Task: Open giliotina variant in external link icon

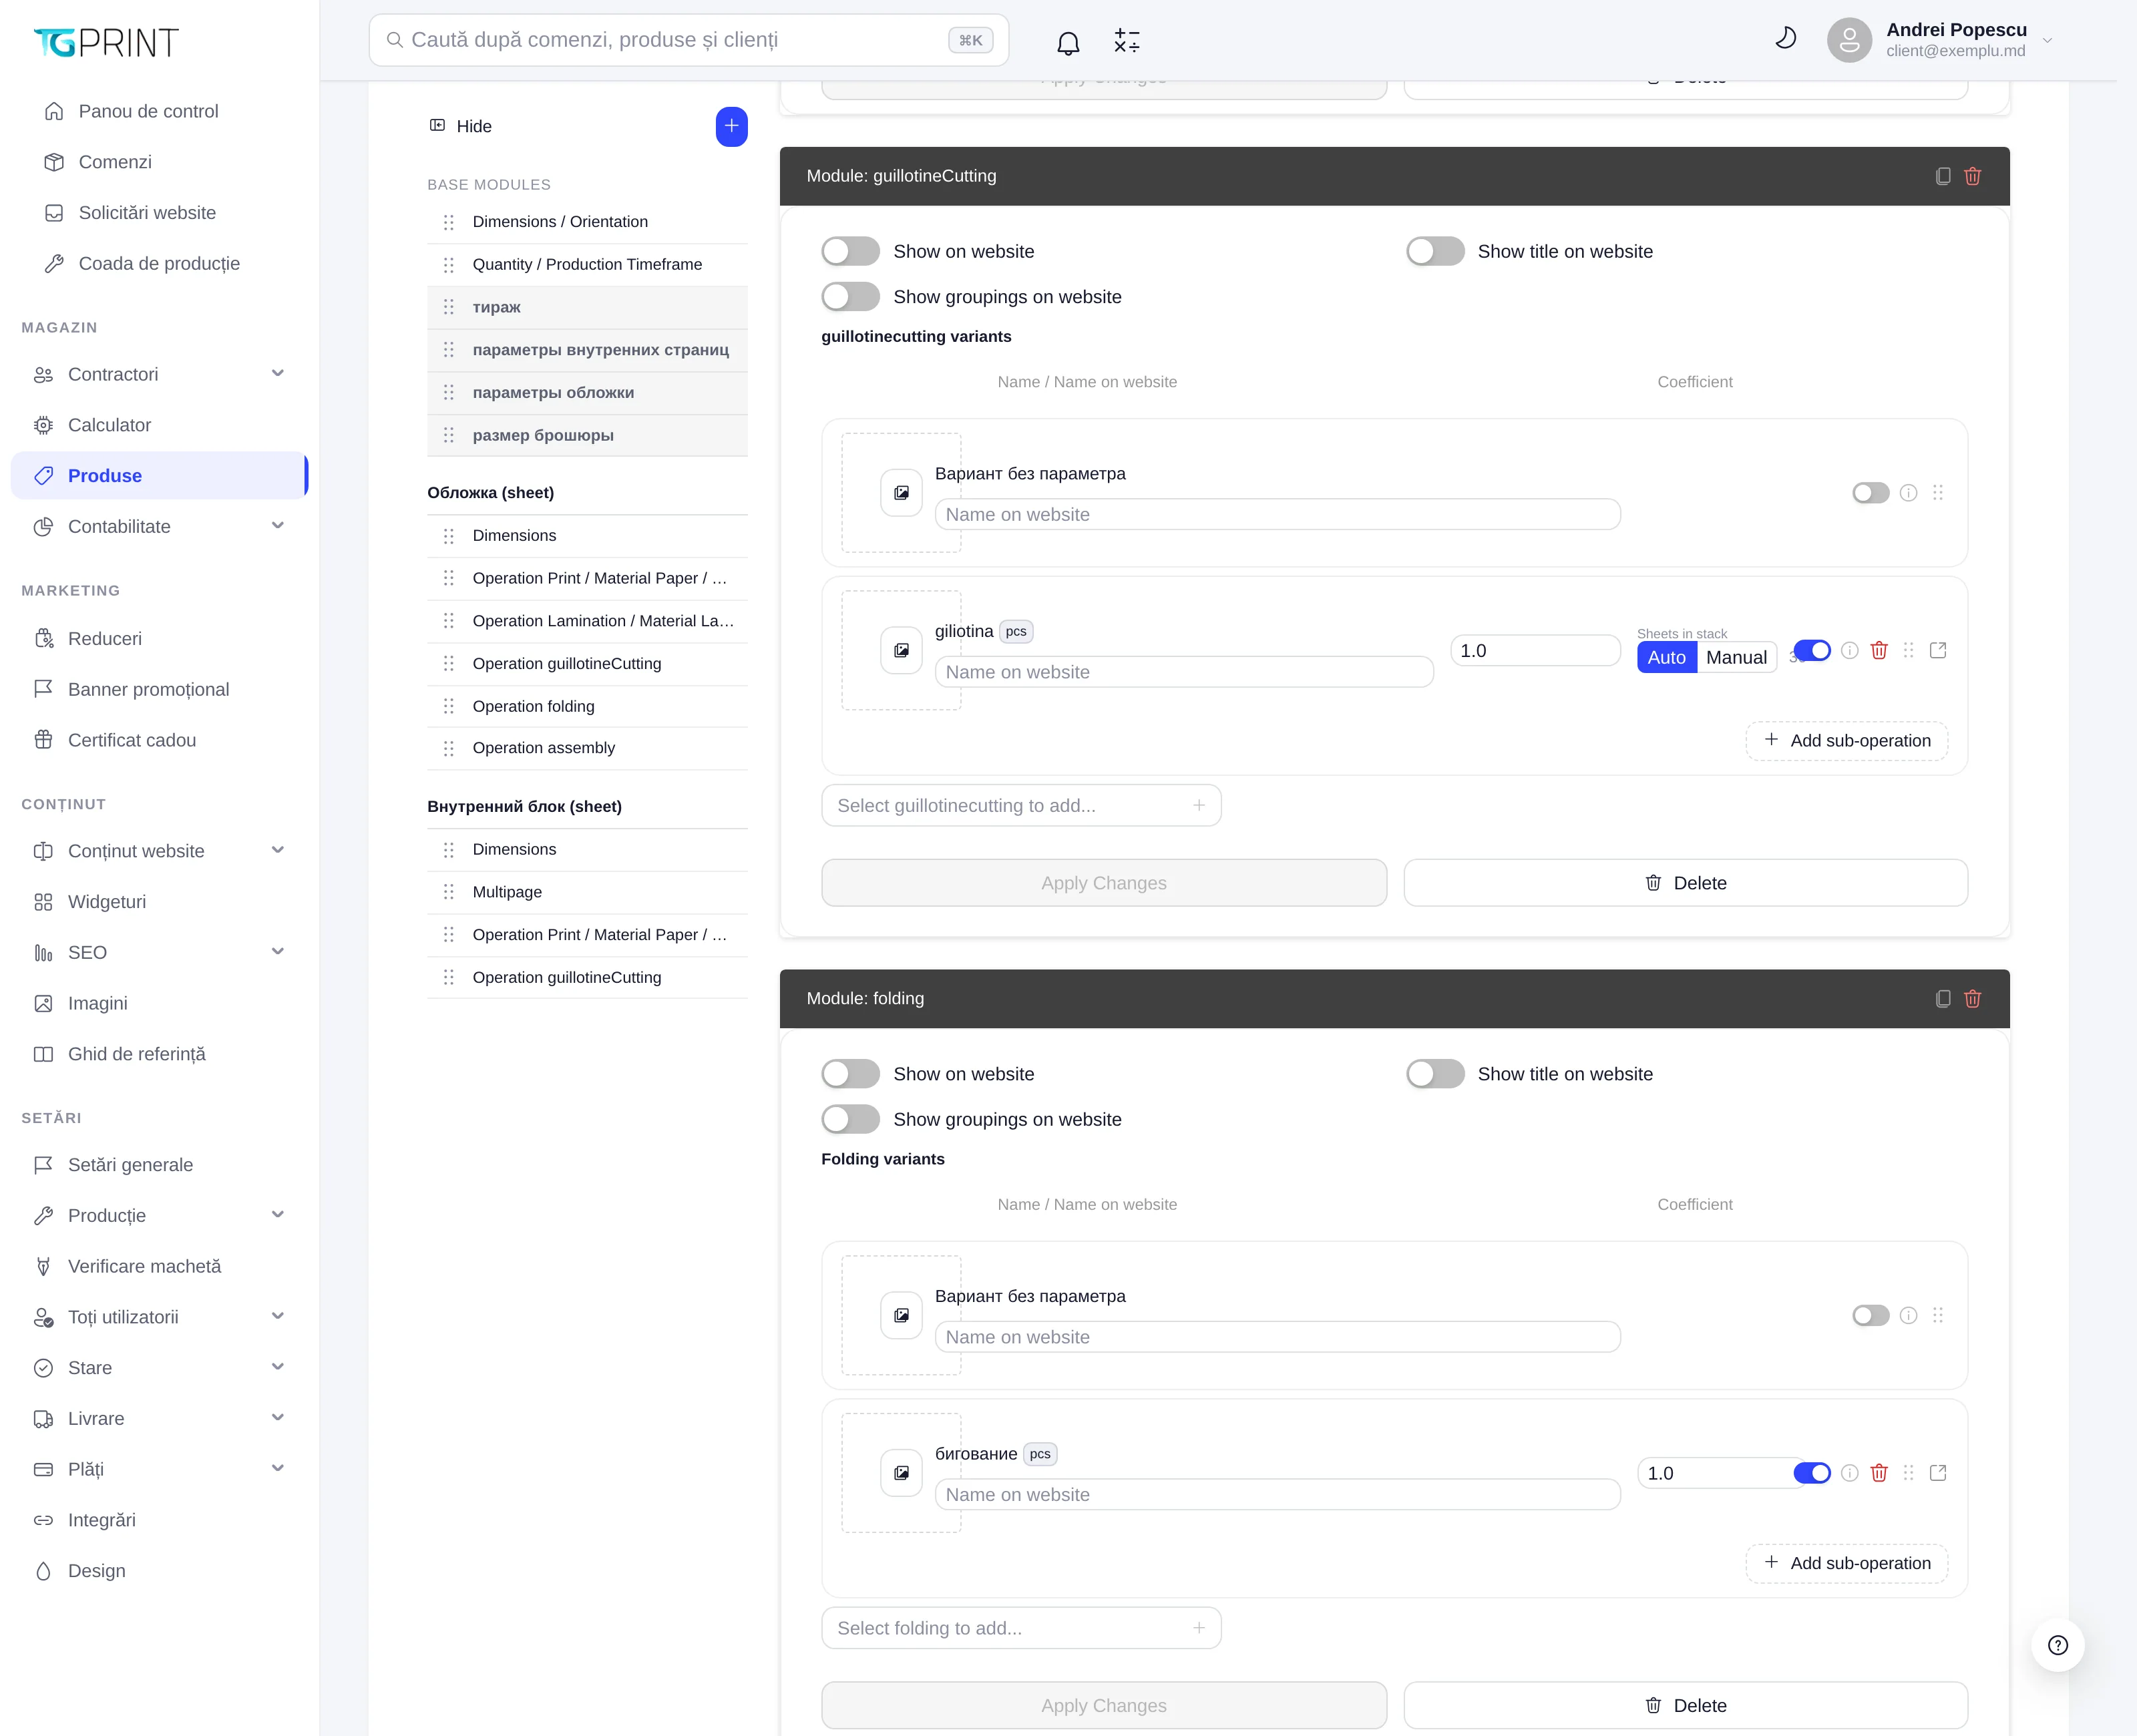Action: coord(1938,651)
